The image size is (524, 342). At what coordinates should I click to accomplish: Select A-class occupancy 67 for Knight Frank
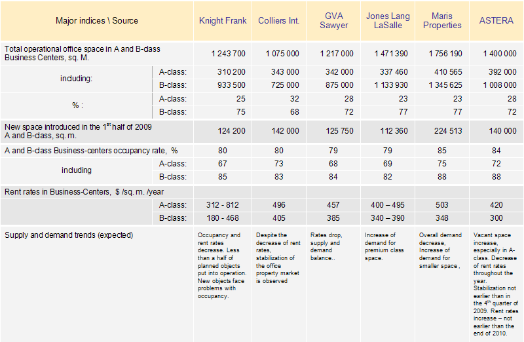[223, 164]
